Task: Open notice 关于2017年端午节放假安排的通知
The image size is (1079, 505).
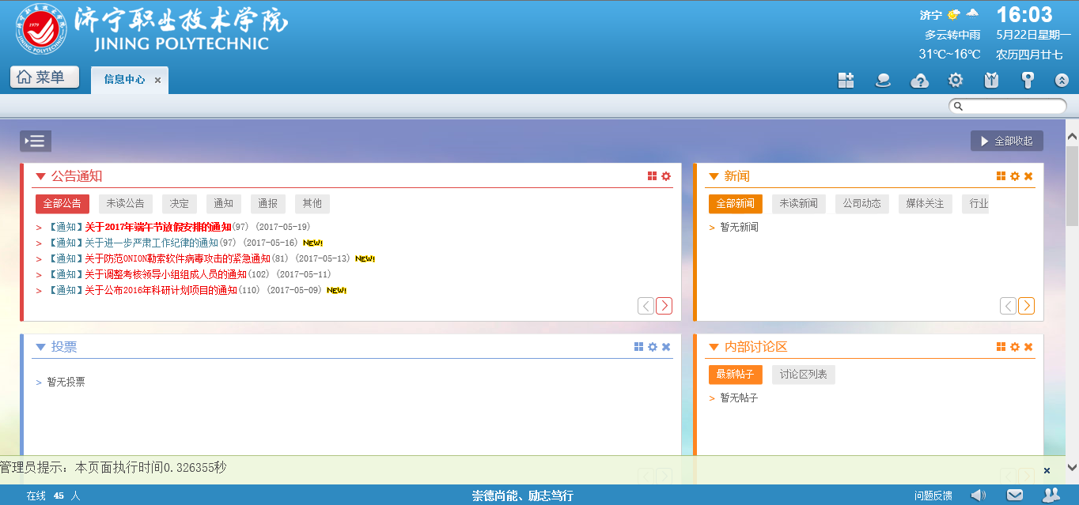Action: (158, 228)
